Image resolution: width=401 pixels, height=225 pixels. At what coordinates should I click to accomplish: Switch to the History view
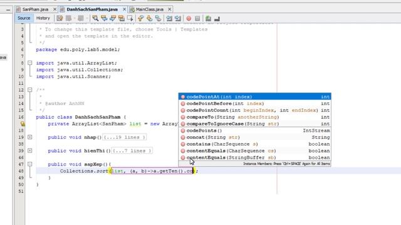tap(43, 18)
